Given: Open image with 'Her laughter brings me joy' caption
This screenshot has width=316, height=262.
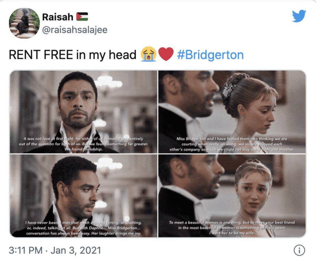Looking at the screenshot, I should coord(83,196).
